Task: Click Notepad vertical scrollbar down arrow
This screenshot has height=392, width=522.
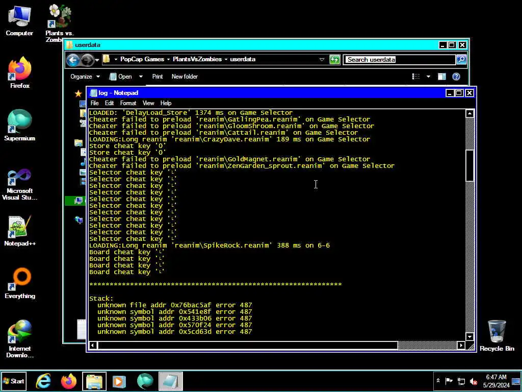Action: point(469,336)
